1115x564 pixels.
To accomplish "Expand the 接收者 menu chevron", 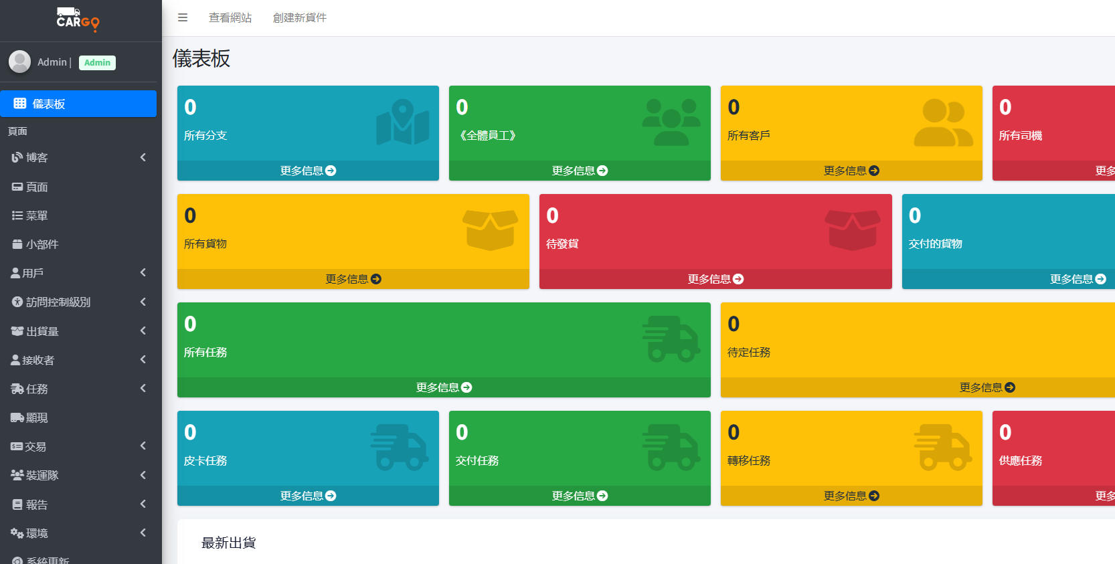I will (143, 359).
